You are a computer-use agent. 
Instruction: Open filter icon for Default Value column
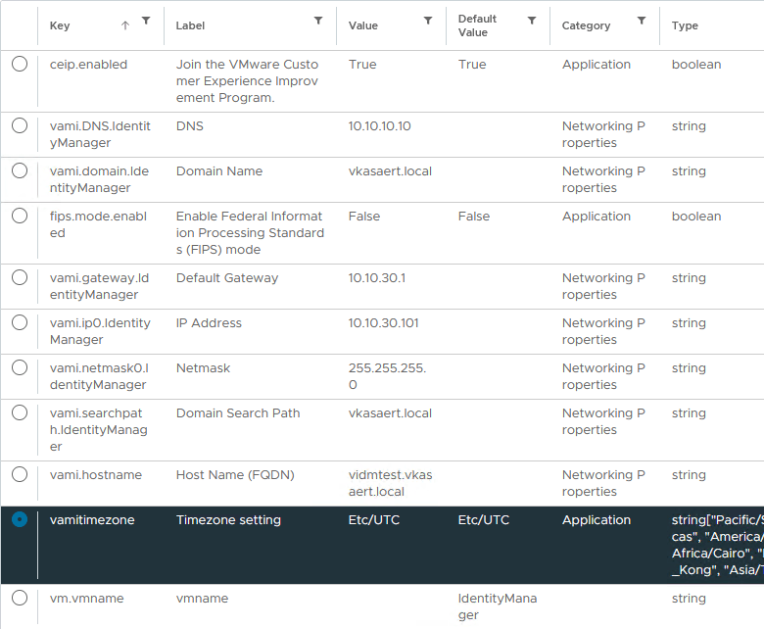point(532,21)
